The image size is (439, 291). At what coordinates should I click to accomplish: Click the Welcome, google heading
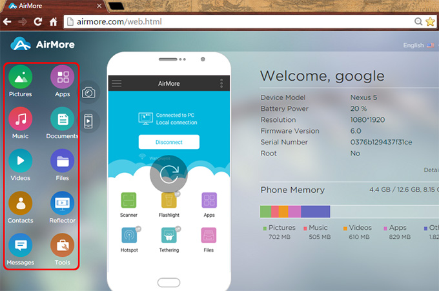point(322,76)
